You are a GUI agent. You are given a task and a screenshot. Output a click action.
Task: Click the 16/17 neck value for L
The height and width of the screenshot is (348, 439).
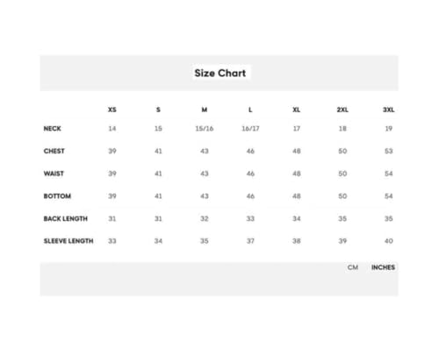(x=250, y=129)
